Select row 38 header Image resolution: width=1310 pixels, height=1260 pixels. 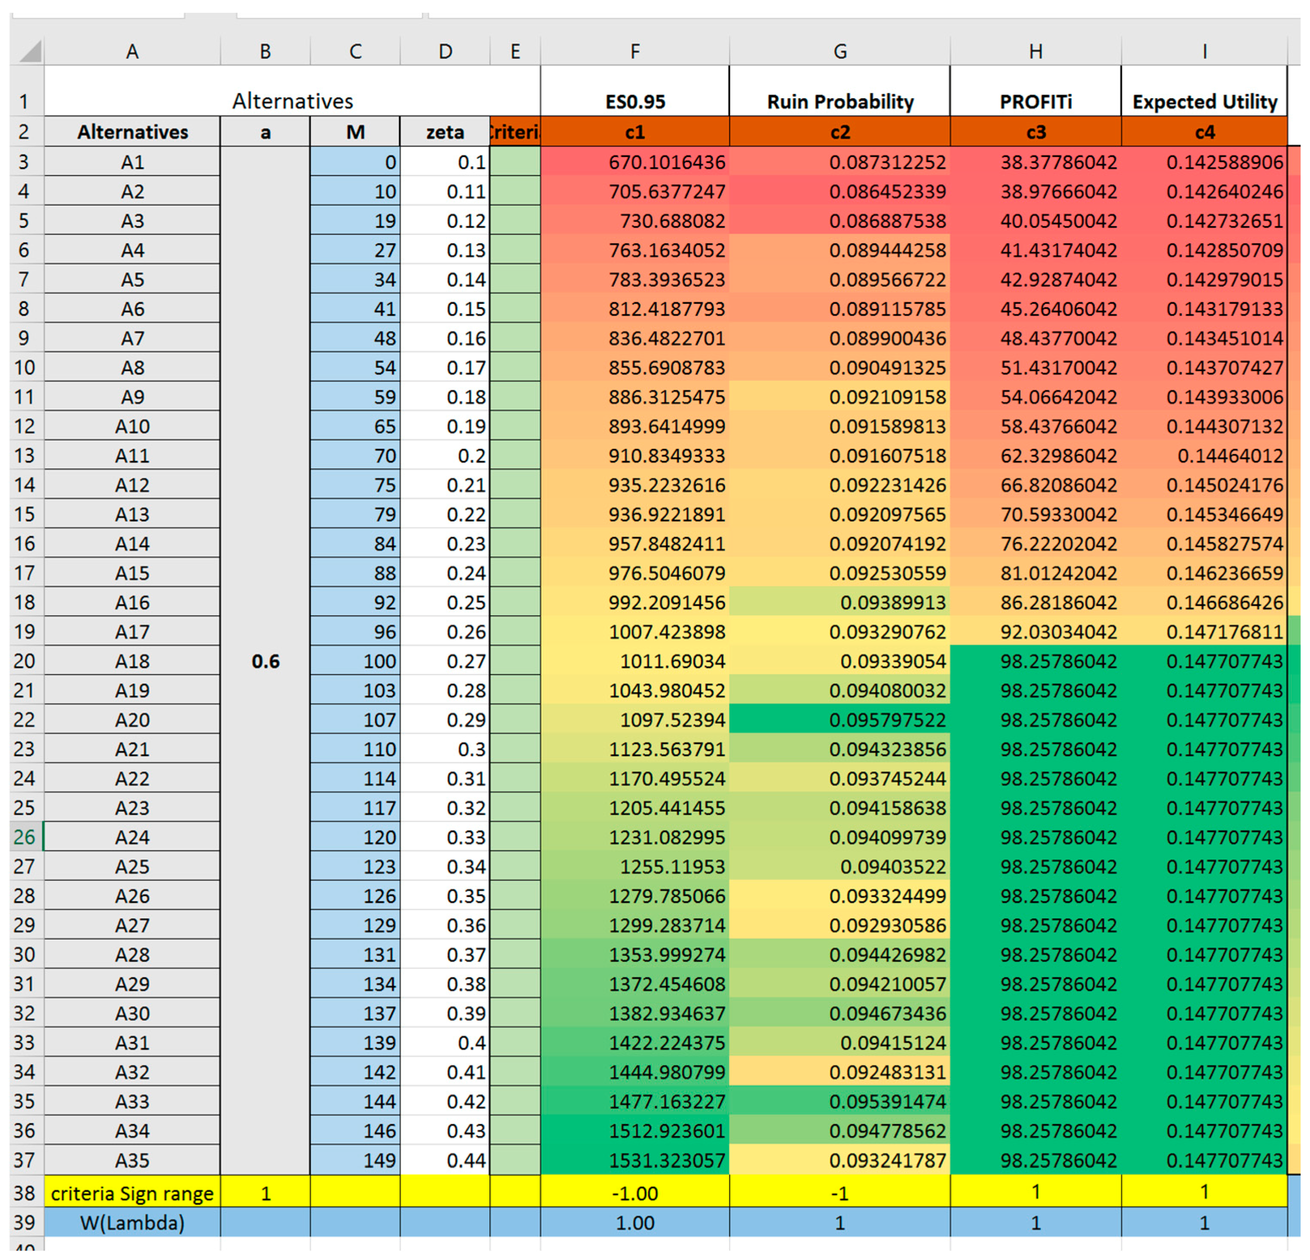(x=25, y=1193)
